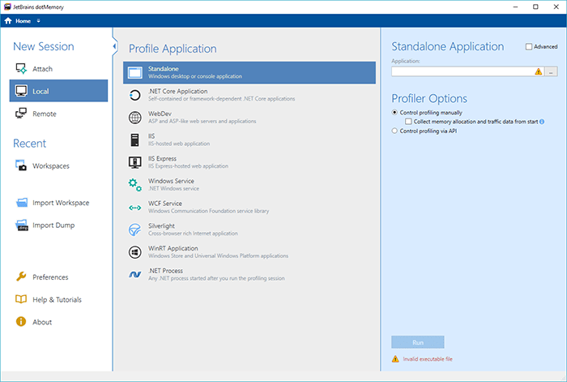Choose Control profiling manually option
567x382 pixels.
(x=394, y=112)
